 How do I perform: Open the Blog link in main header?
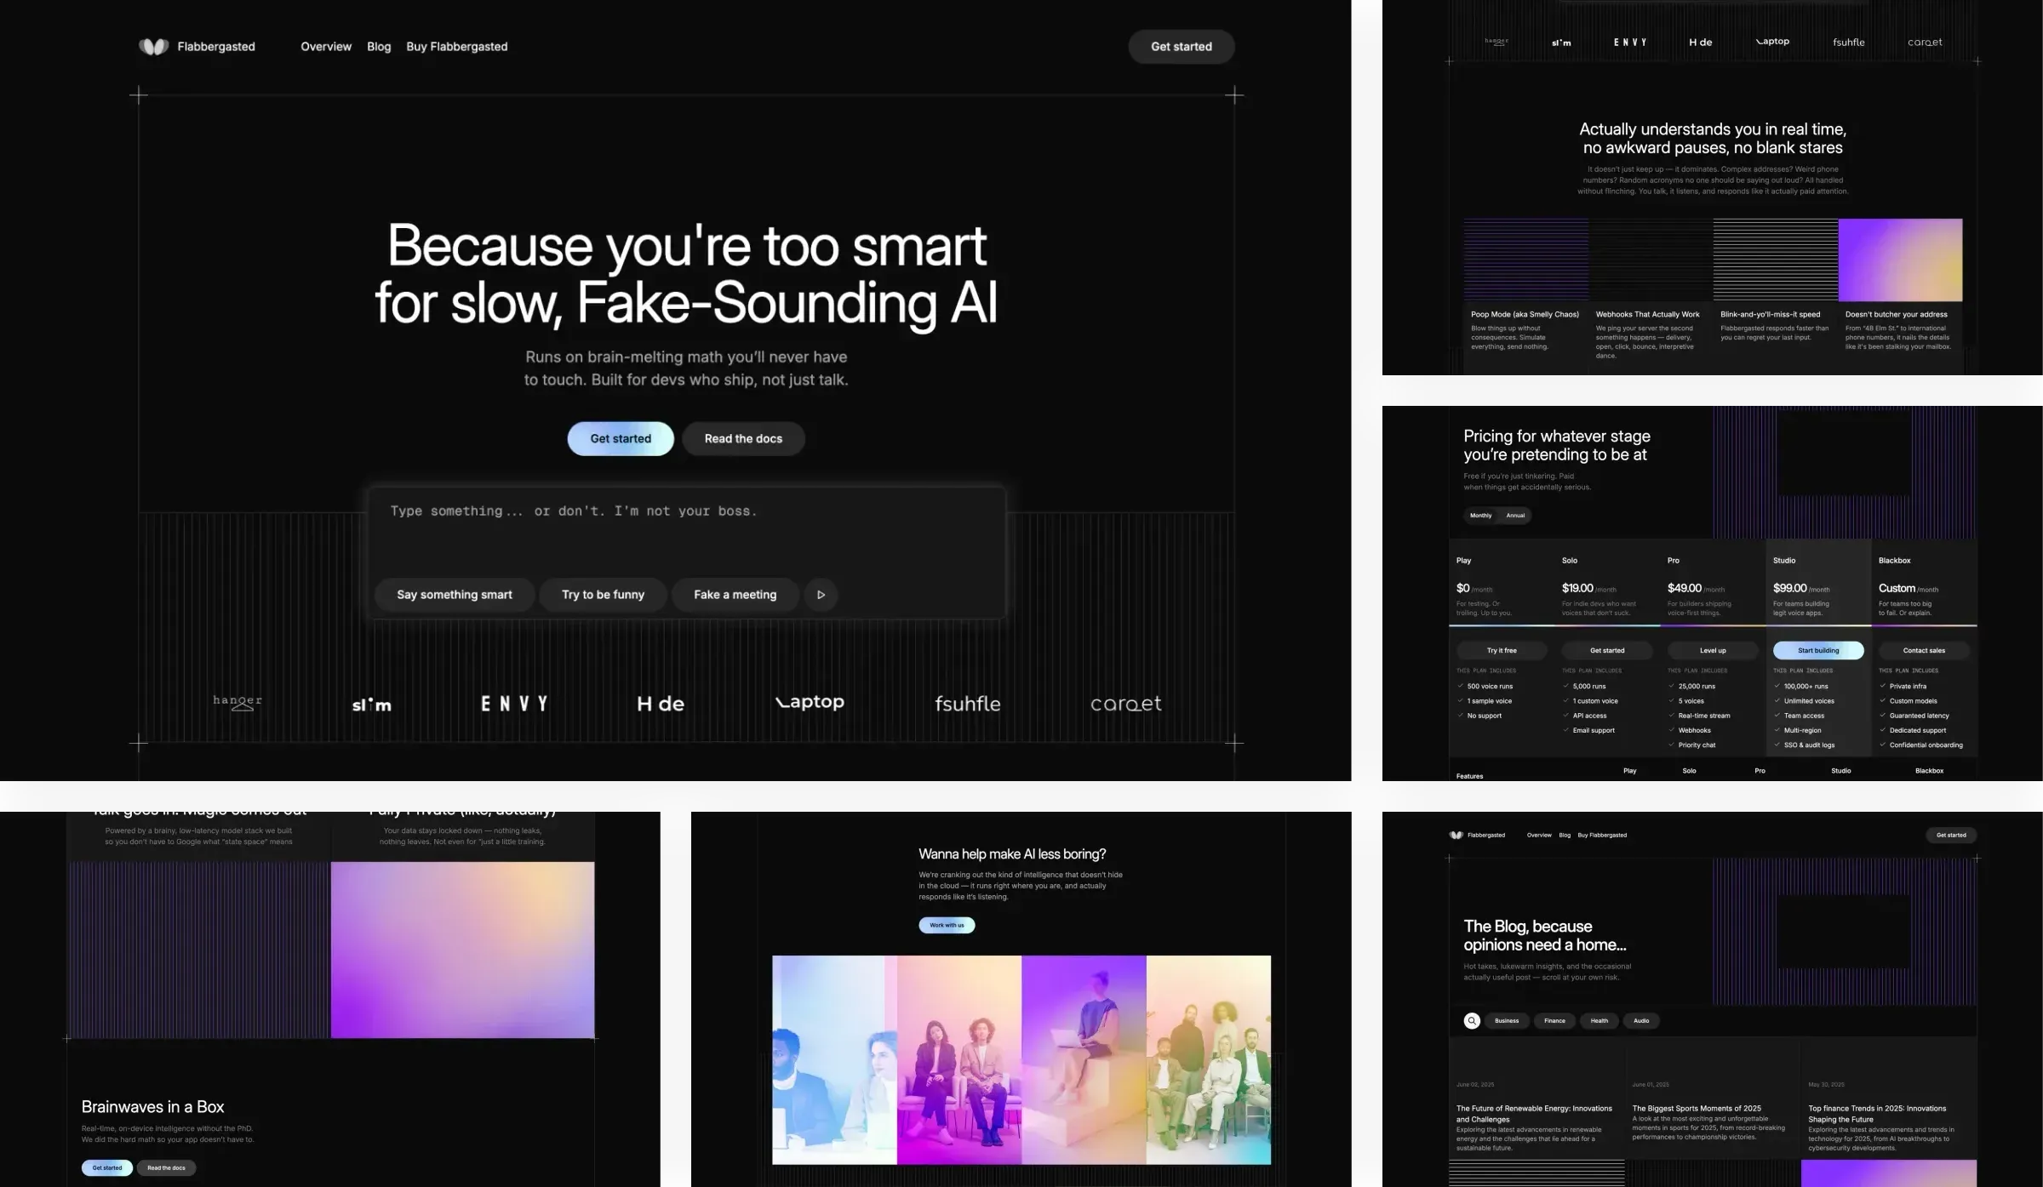[x=379, y=47]
